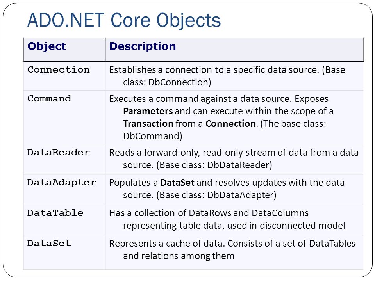Click the DbCommand base class text
Image resolution: width=375 pixels, height=281 pixels.
[151, 136]
